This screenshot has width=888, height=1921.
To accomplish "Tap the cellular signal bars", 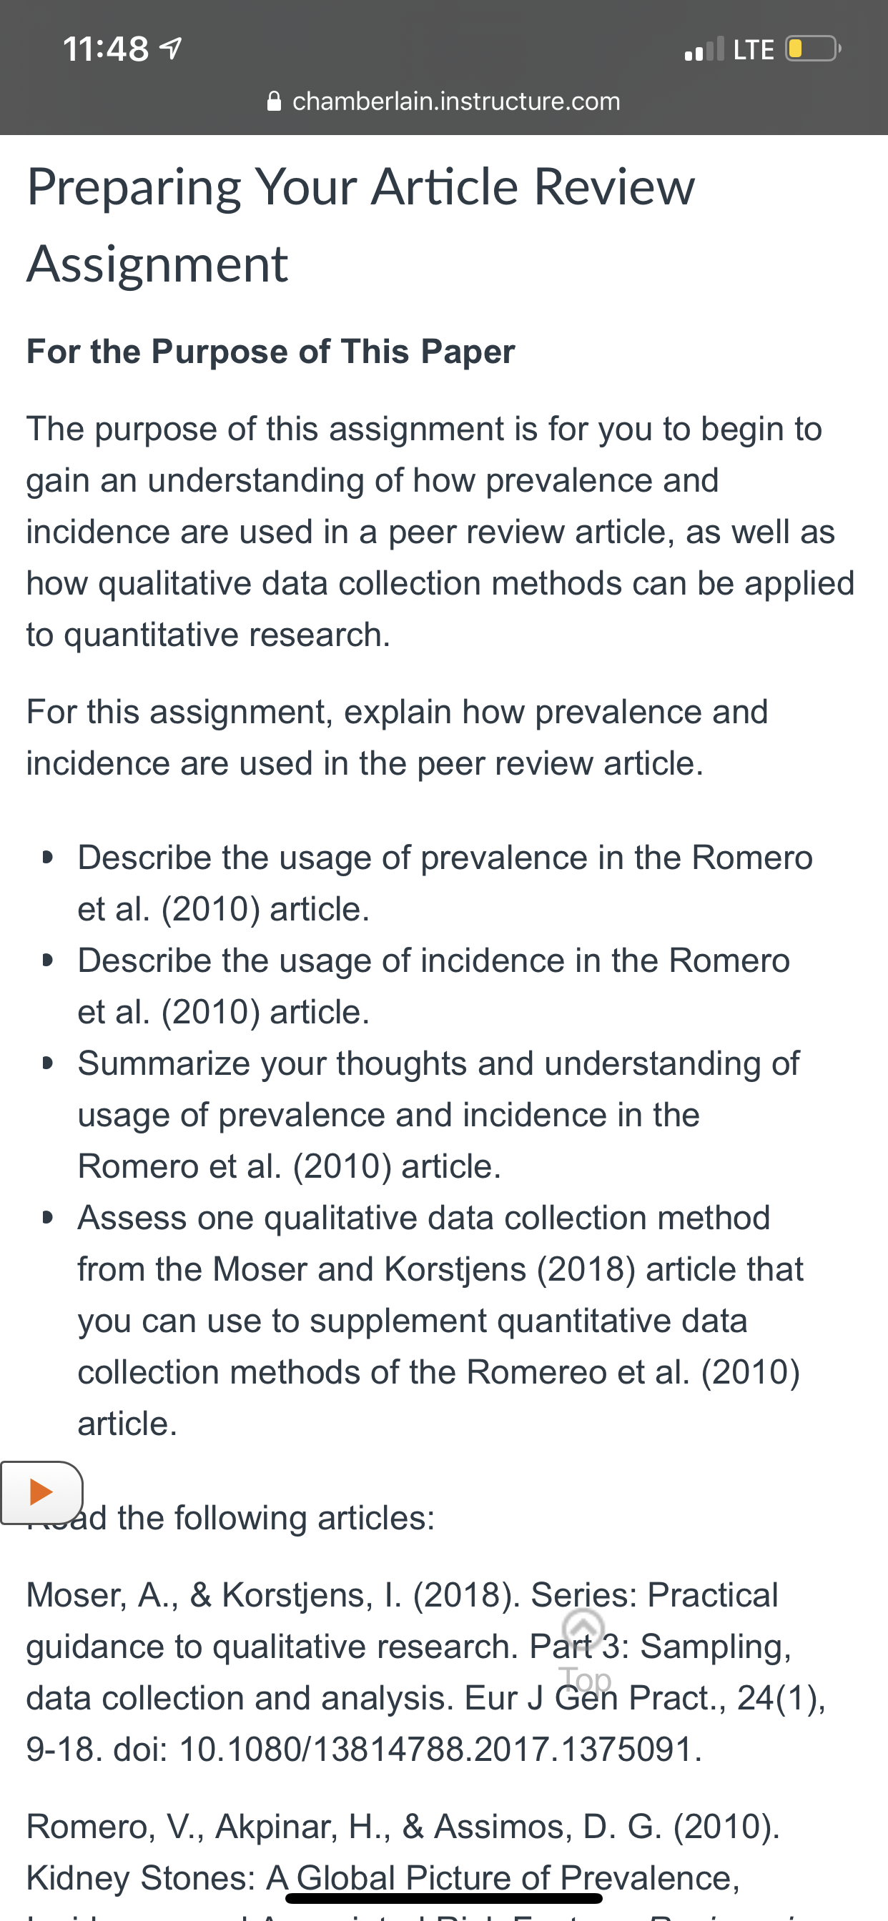I will 704,49.
